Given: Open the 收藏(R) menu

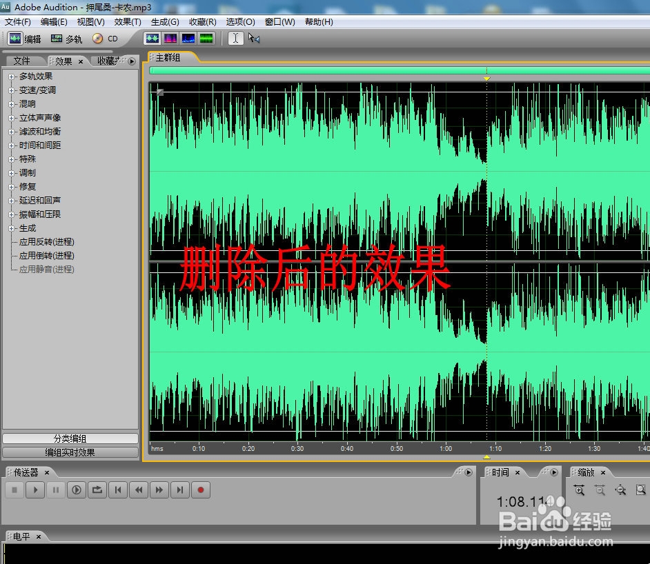Looking at the screenshot, I should (202, 22).
